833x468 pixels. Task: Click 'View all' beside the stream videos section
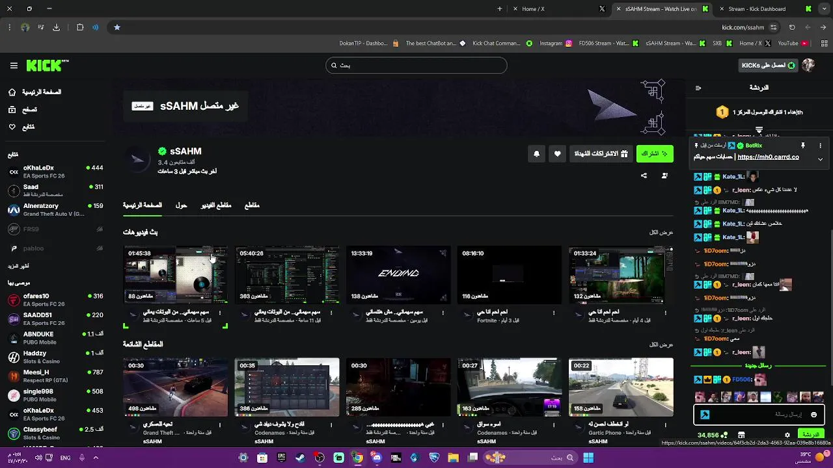(x=661, y=232)
